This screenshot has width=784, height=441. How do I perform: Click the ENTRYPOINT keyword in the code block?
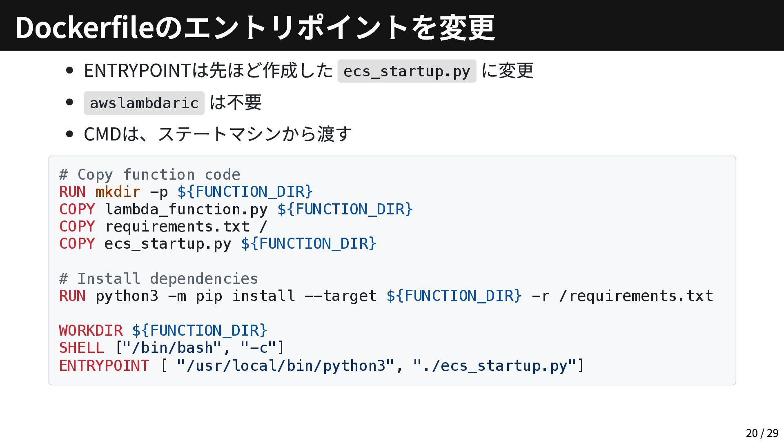[104, 365]
